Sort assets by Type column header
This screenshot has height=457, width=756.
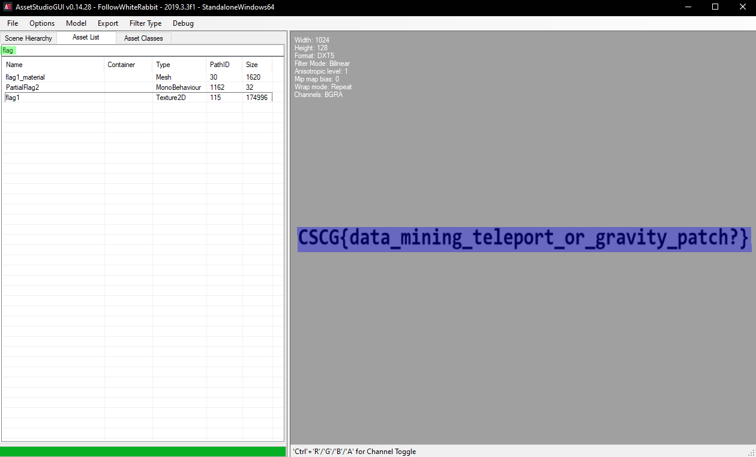[x=179, y=65]
